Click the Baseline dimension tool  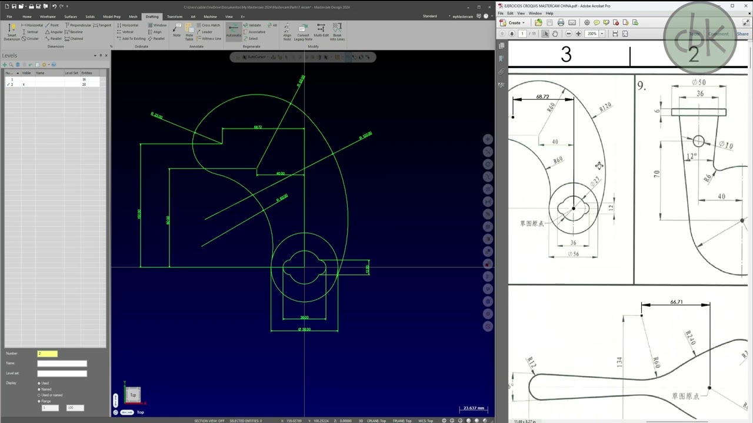pyautogui.click(x=74, y=32)
